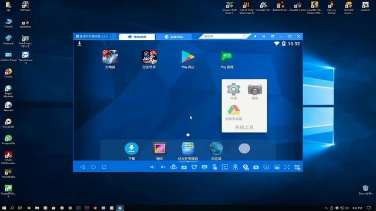Click the download arrow in Android status bar
Screen dimensions: 376x211
(80, 43)
